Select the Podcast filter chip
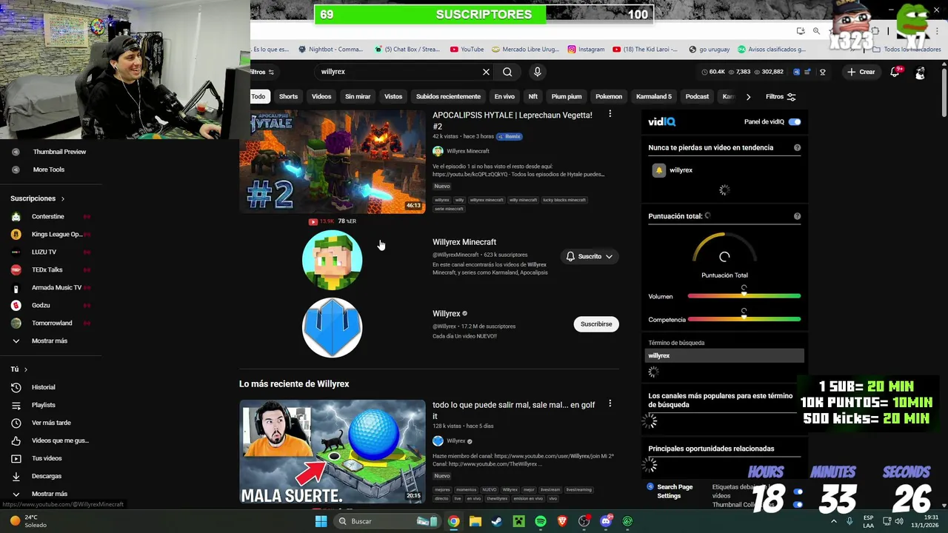The height and width of the screenshot is (533, 948). pos(697,96)
